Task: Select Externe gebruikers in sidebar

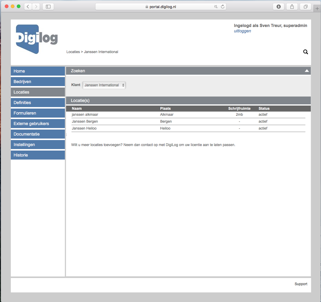Action: [x=38, y=124]
